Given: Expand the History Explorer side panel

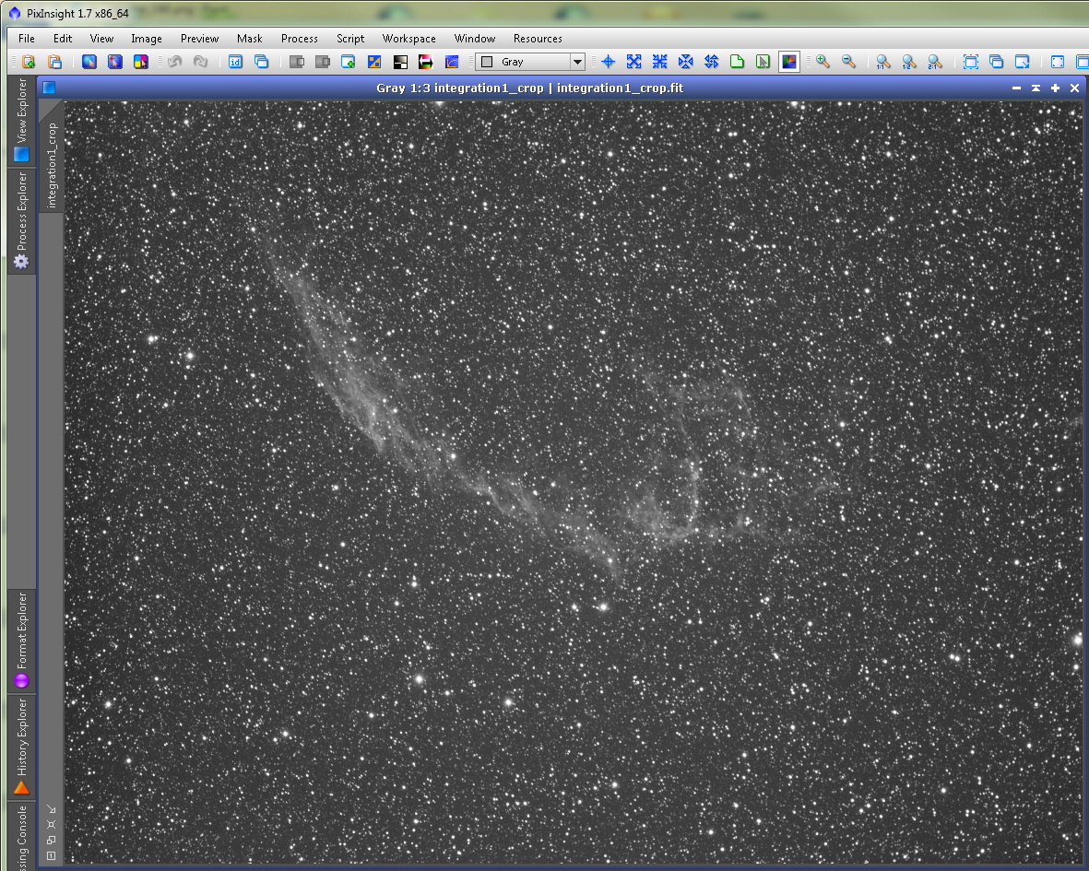Looking at the screenshot, I should tap(21, 746).
